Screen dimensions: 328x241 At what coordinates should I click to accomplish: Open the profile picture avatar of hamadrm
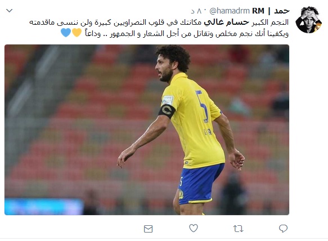308,20
